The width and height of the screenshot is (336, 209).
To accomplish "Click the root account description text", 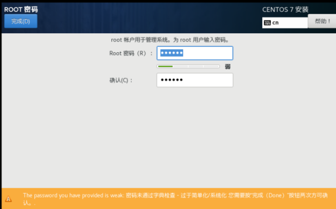I will click(170, 40).
